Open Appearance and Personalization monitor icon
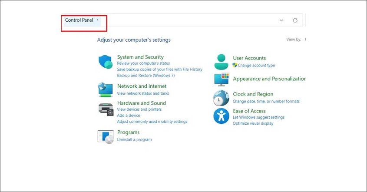Viewport: 367px width, 192px height. pyautogui.click(x=222, y=79)
